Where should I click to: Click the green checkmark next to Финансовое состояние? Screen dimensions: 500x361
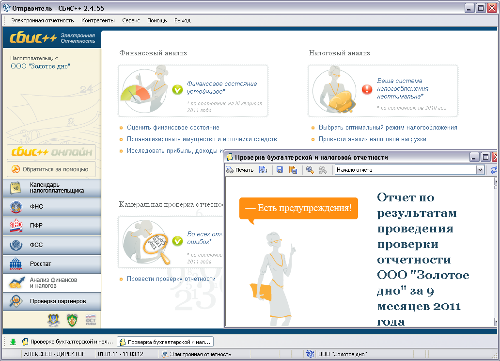point(177,90)
